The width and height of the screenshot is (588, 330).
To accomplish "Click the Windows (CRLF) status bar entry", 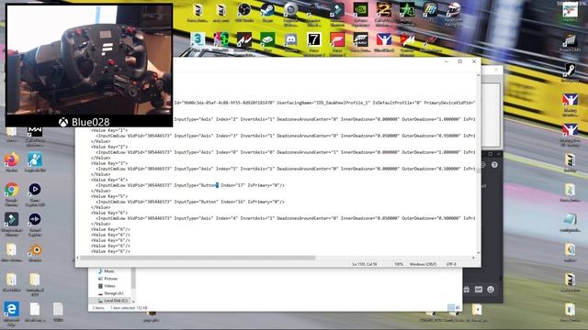I will [x=423, y=264].
